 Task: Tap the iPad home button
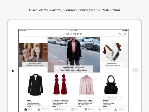[x=135, y=71]
